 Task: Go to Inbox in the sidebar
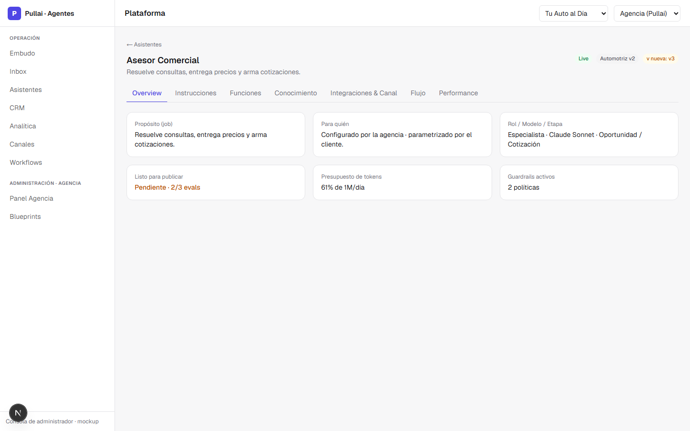click(x=57, y=71)
